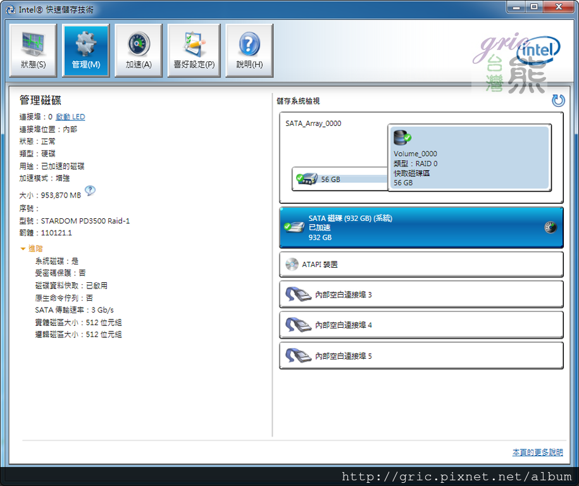Screen dimensions: 579x486
Task: Click the SATA 傳輸速率：3 Gb/s text
Action: click(x=74, y=310)
